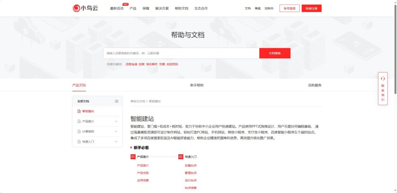Select hot keyword 挂载
Screen dimensions: 397x193
[142, 64]
